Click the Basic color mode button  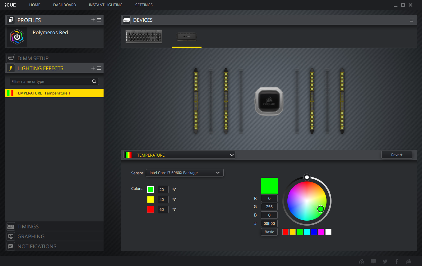269,232
